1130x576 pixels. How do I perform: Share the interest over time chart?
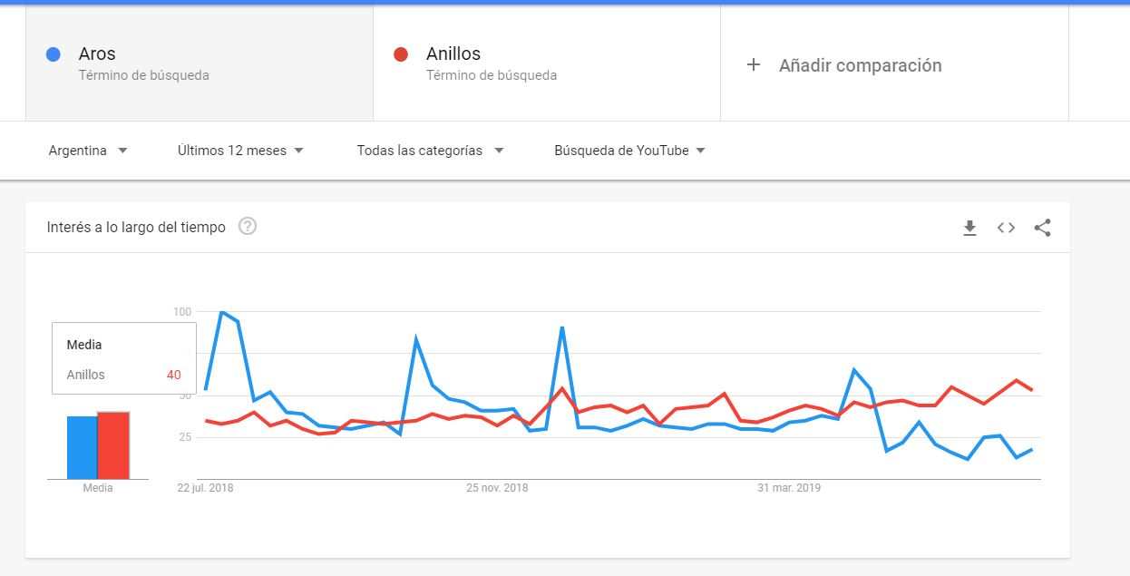(1042, 228)
